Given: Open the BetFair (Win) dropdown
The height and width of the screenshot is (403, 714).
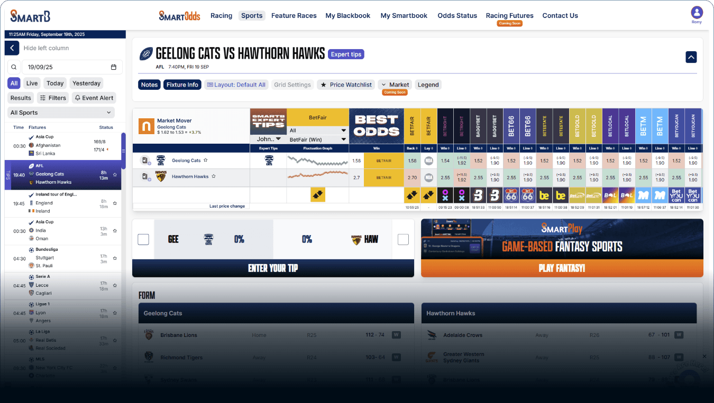Looking at the screenshot, I should [318, 139].
